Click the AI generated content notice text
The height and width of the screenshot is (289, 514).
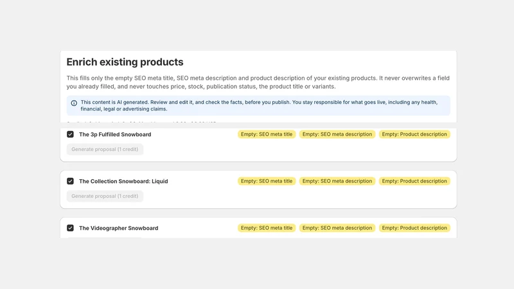[x=259, y=105]
